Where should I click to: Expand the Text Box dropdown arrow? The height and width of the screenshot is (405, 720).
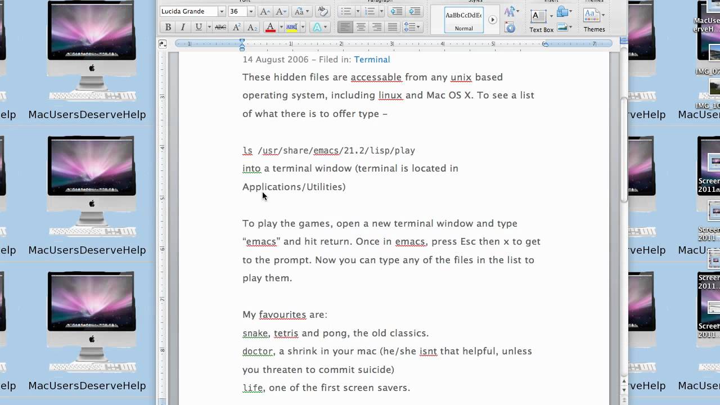pos(551,16)
